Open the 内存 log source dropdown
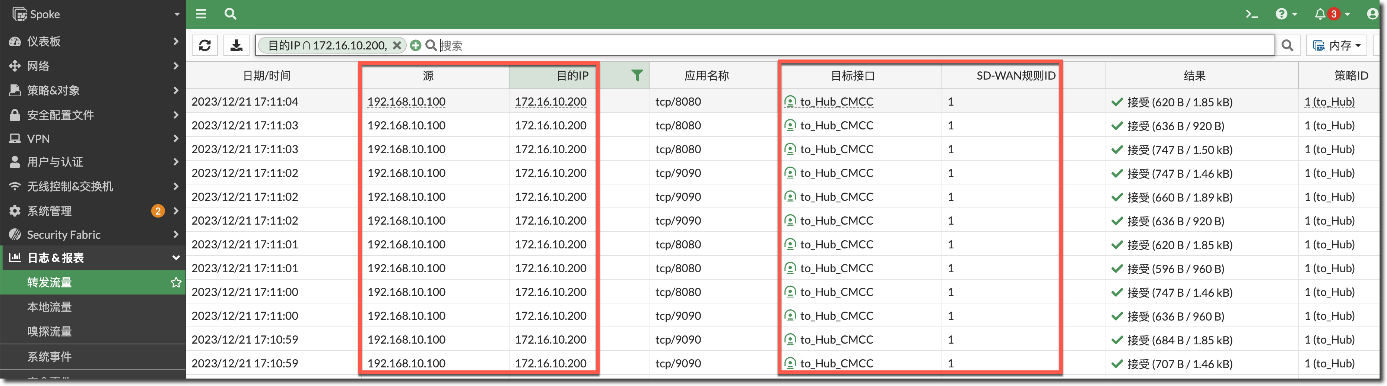This screenshot has height=386, width=1387. tap(1336, 46)
